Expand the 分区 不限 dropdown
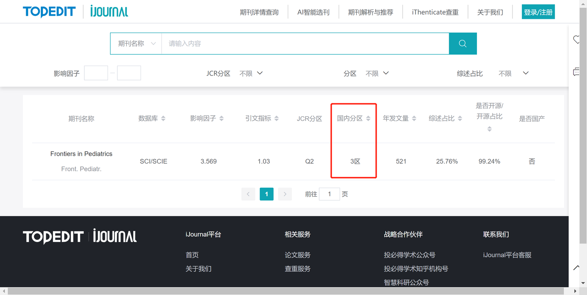The height and width of the screenshot is (295, 587). [x=377, y=73]
